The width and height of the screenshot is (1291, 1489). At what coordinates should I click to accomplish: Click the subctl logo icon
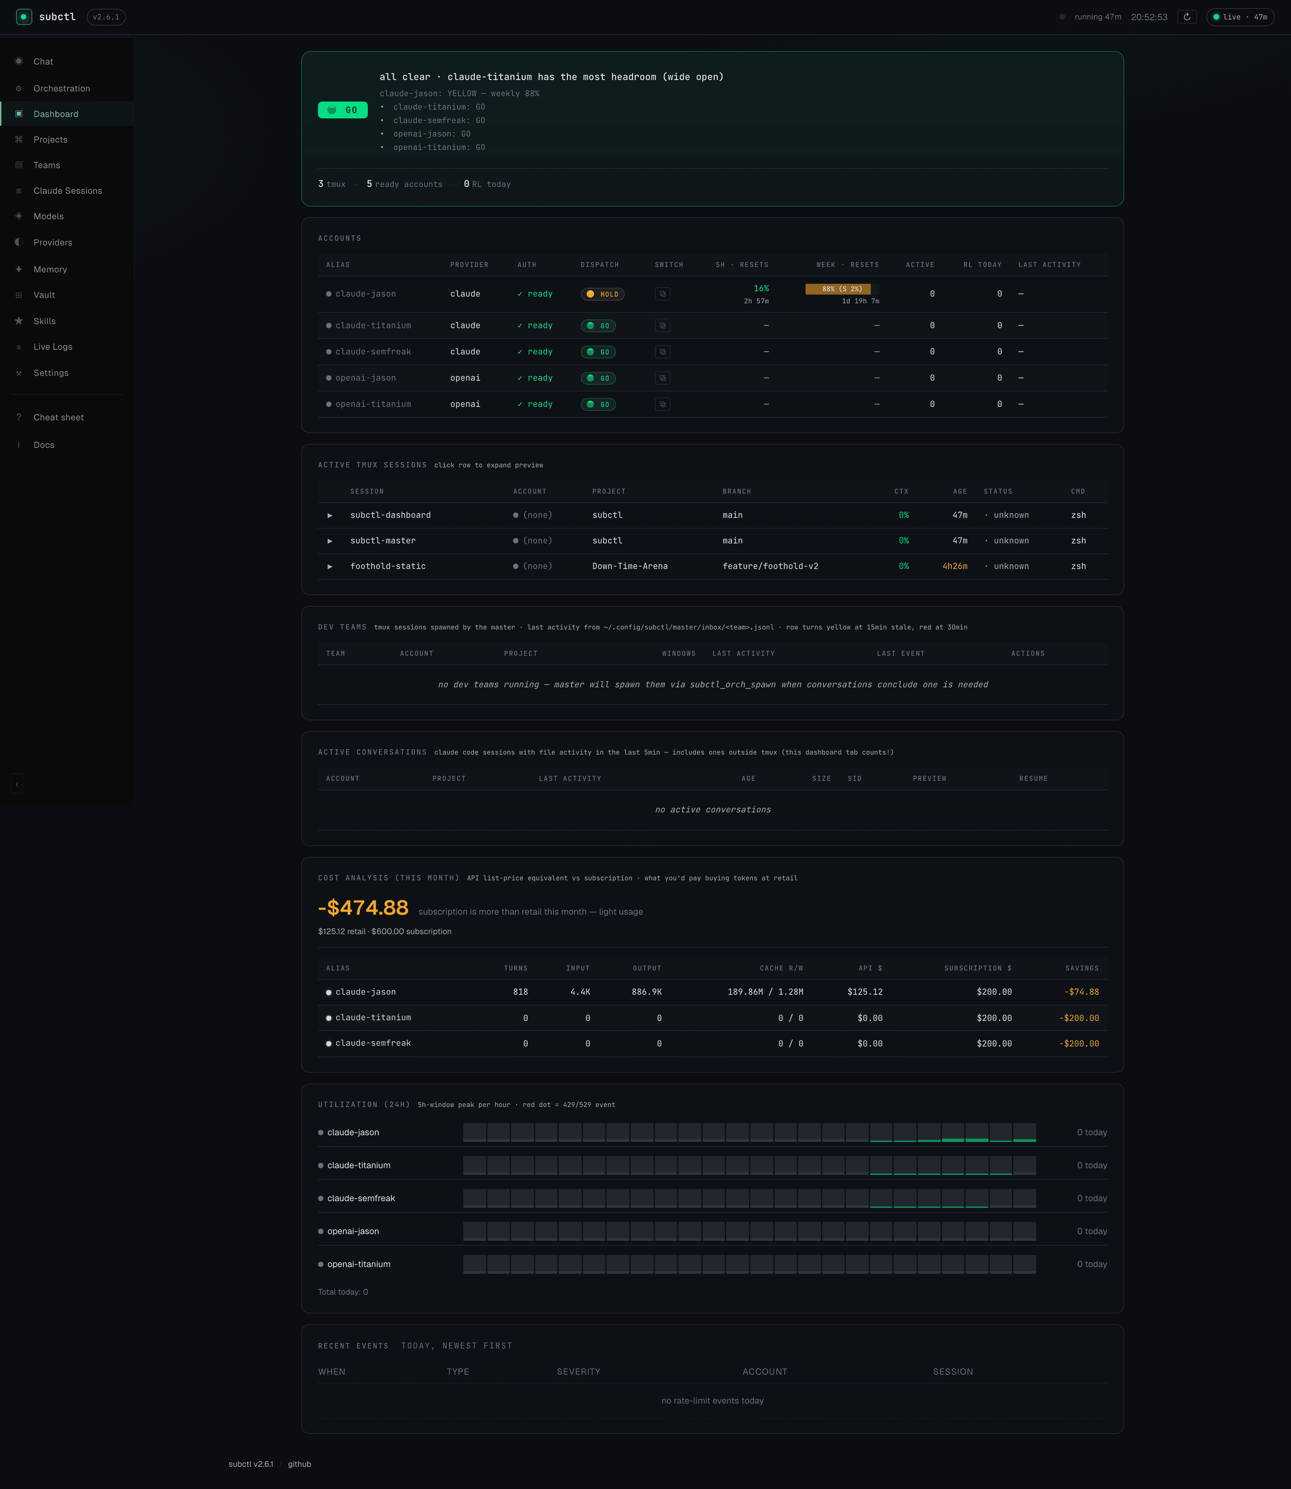coord(24,16)
